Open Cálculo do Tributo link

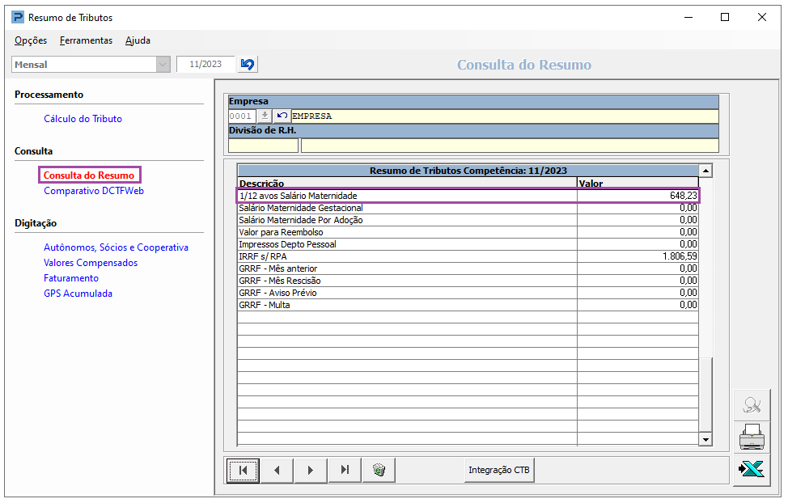pyautogui.click(x=83, y=119)
